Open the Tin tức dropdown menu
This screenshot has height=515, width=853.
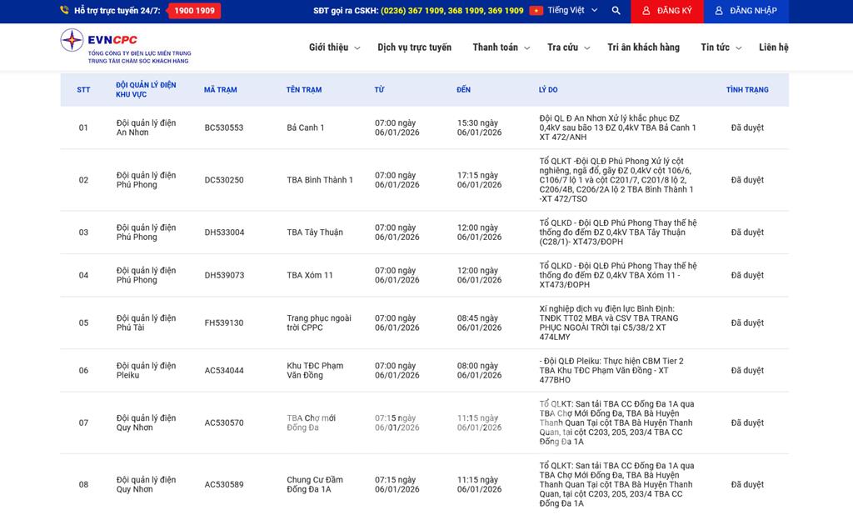tap(721, 47)
